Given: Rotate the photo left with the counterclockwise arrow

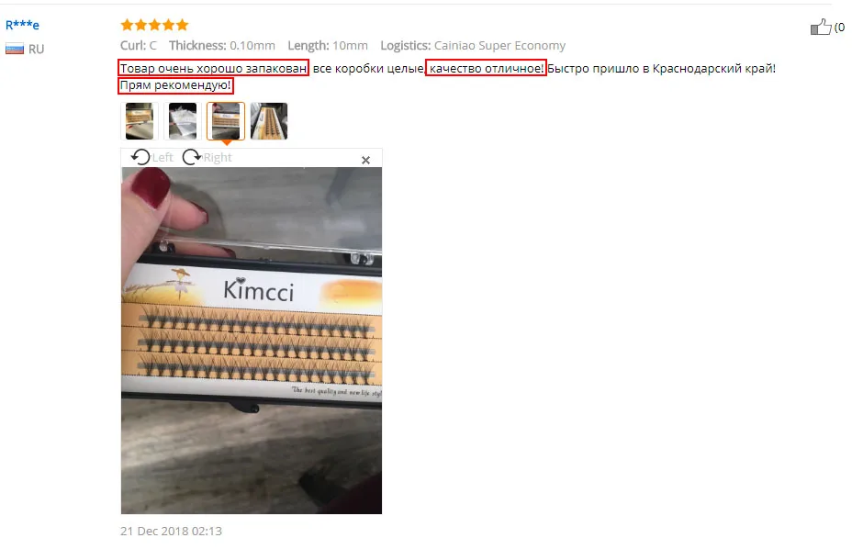Looking at the screenshot, I should (140, 157).
